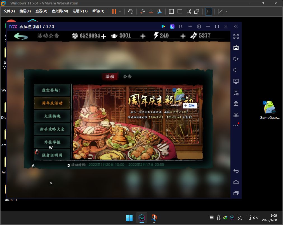Click the Nox volume up icon
The height and width of the screenshot is (225, 283).
(236, 59)
